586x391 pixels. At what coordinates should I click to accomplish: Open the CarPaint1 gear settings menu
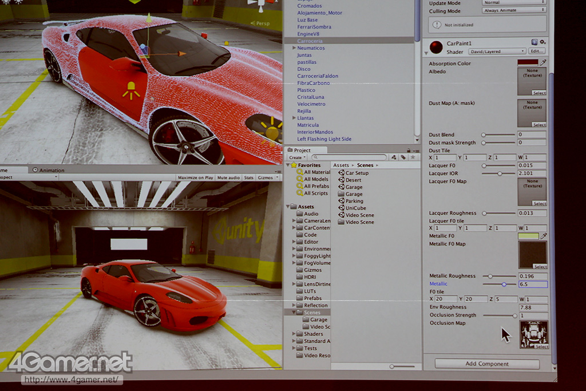(543, 42)
